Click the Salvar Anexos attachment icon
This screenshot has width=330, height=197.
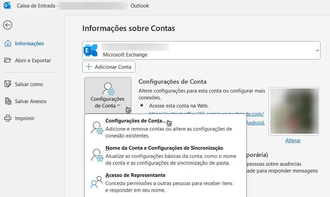tap(8, 101)
